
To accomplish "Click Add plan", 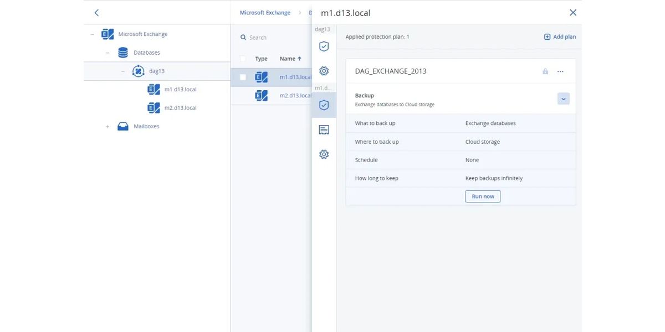I will (560, 37).
